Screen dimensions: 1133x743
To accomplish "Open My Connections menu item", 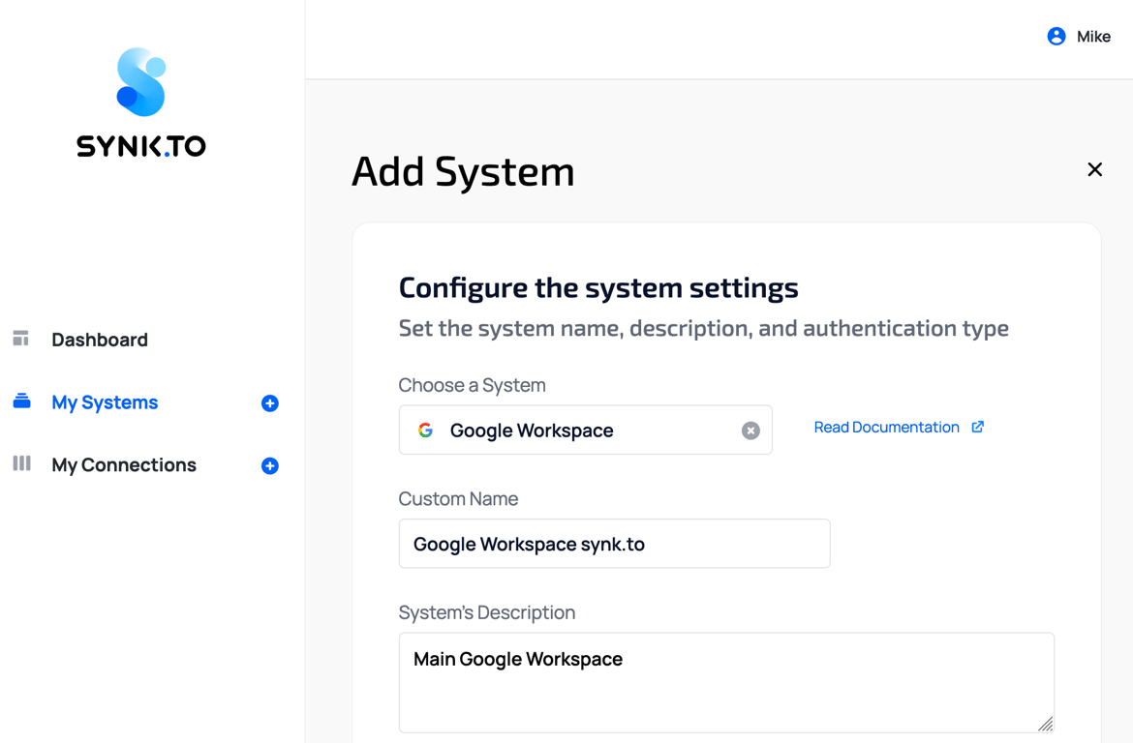I will 124,465.
